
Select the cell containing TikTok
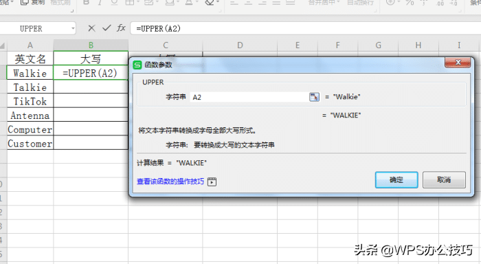pos(30,101)
